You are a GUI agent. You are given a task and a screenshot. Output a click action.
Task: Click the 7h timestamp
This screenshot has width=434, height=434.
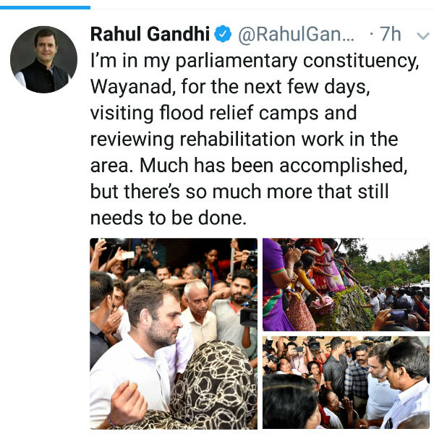(x=391, y=34)
